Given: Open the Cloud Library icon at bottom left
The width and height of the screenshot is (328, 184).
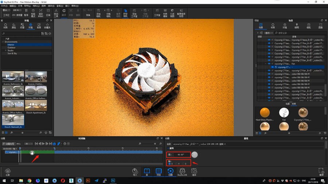Looking at the screenshot, I should click(x=8, y=172).
